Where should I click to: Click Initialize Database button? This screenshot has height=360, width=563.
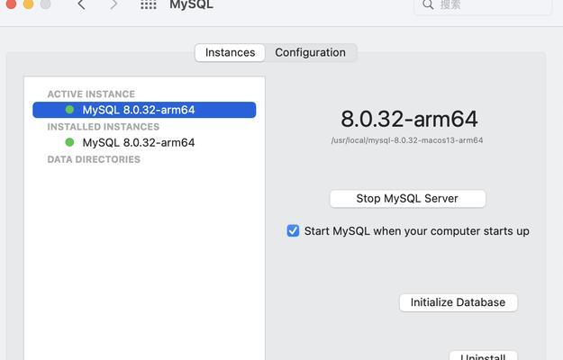(x=459, y=302)
